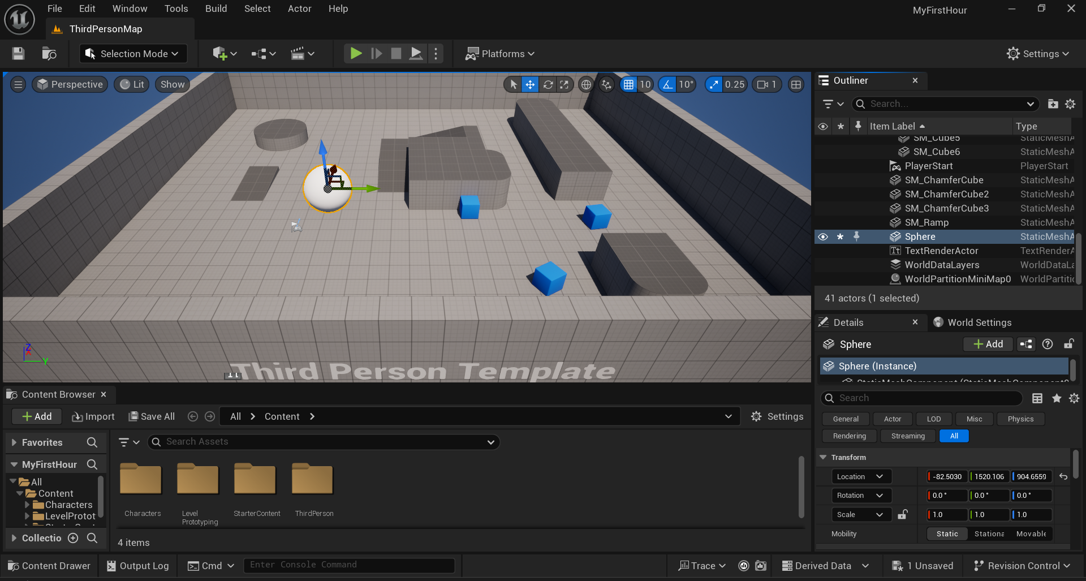Click the Stop simulation button
Viewport: 1086px width, 581px height.
click(396, 54)
